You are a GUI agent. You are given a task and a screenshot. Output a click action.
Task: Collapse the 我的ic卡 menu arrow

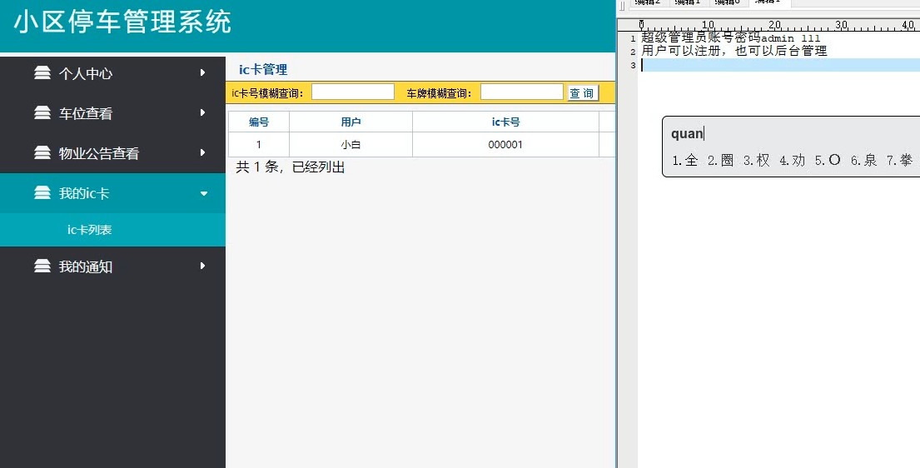pos(204,193)
